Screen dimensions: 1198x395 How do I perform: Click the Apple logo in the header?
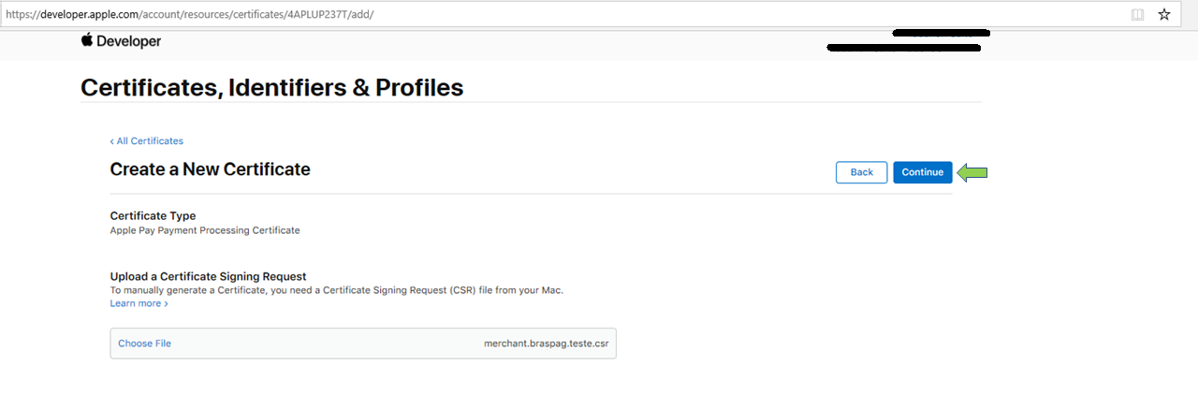[x=87, y=40]
